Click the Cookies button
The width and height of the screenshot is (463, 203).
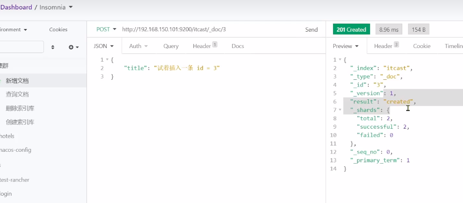click(x=58, y=29)
